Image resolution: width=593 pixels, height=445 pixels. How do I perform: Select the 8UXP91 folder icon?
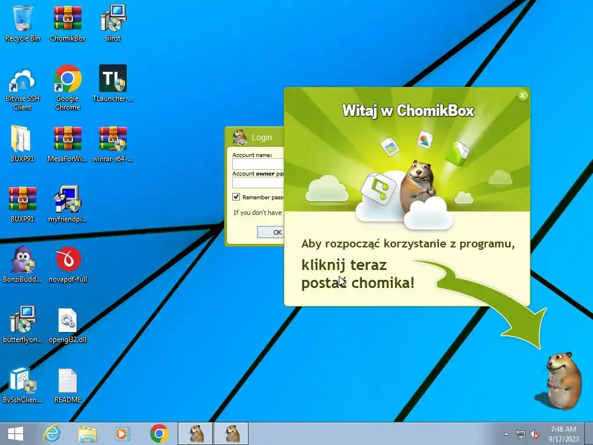(x=23, y=144)
